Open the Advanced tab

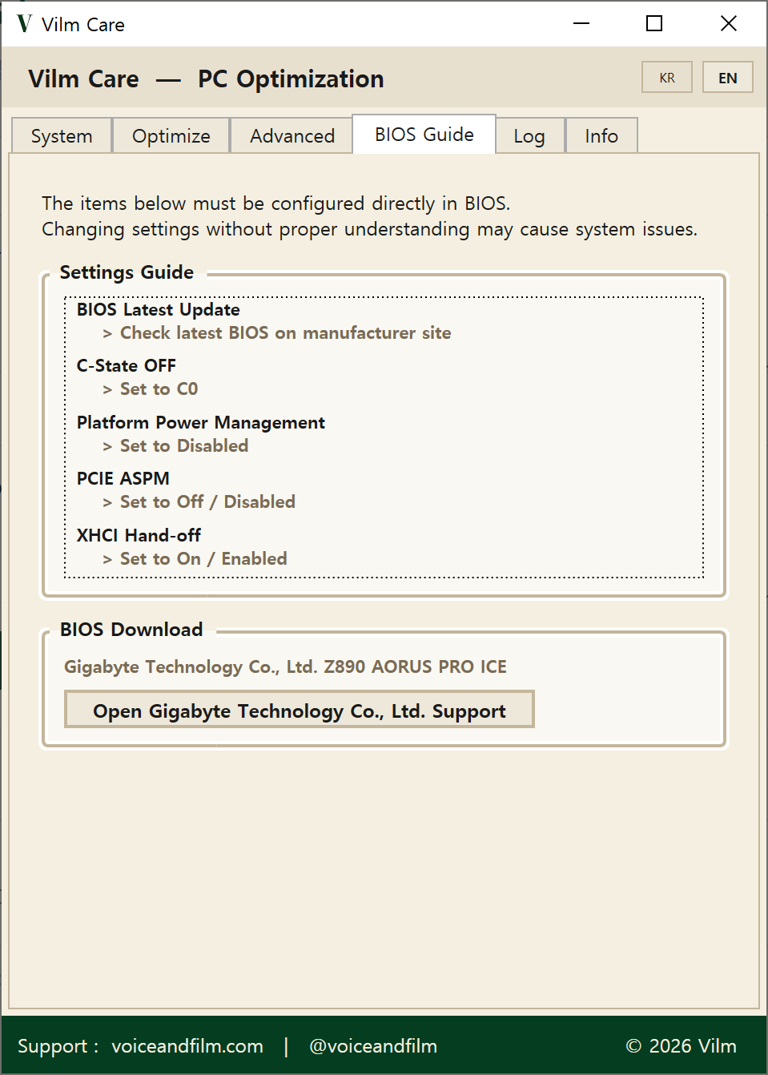pyautogui.click(x=291, y=135)
